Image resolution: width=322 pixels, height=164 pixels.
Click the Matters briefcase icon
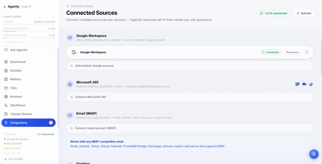6,79
